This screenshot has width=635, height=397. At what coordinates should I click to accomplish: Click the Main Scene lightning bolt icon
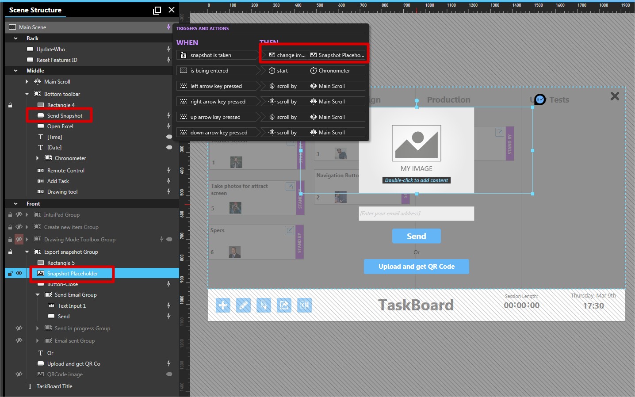click(168, 27)
